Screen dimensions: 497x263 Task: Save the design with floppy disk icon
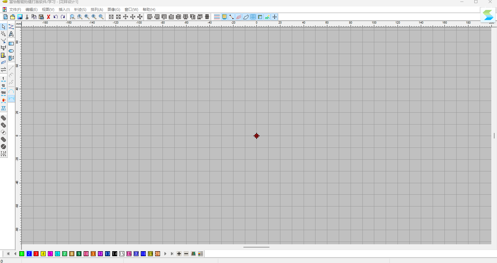click(20, 17)
